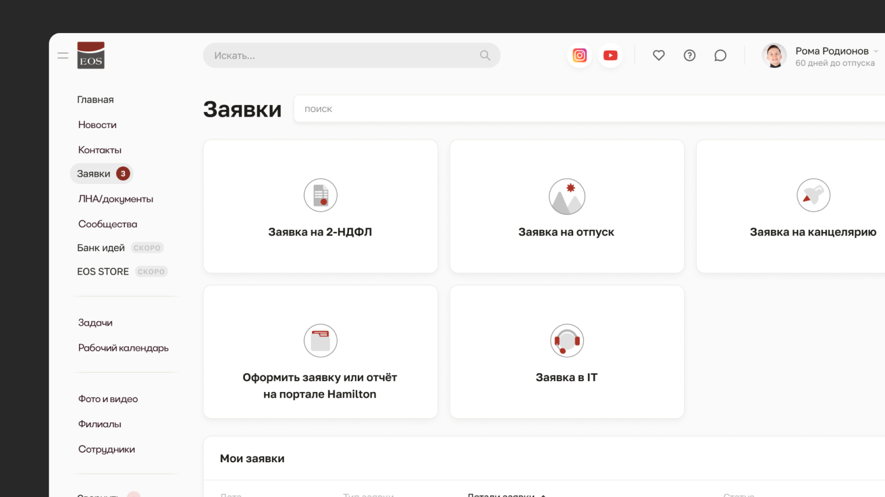Click the СКОРО tag beside EOS STORE
Screen dimensions: 885x497
(151, 272)
